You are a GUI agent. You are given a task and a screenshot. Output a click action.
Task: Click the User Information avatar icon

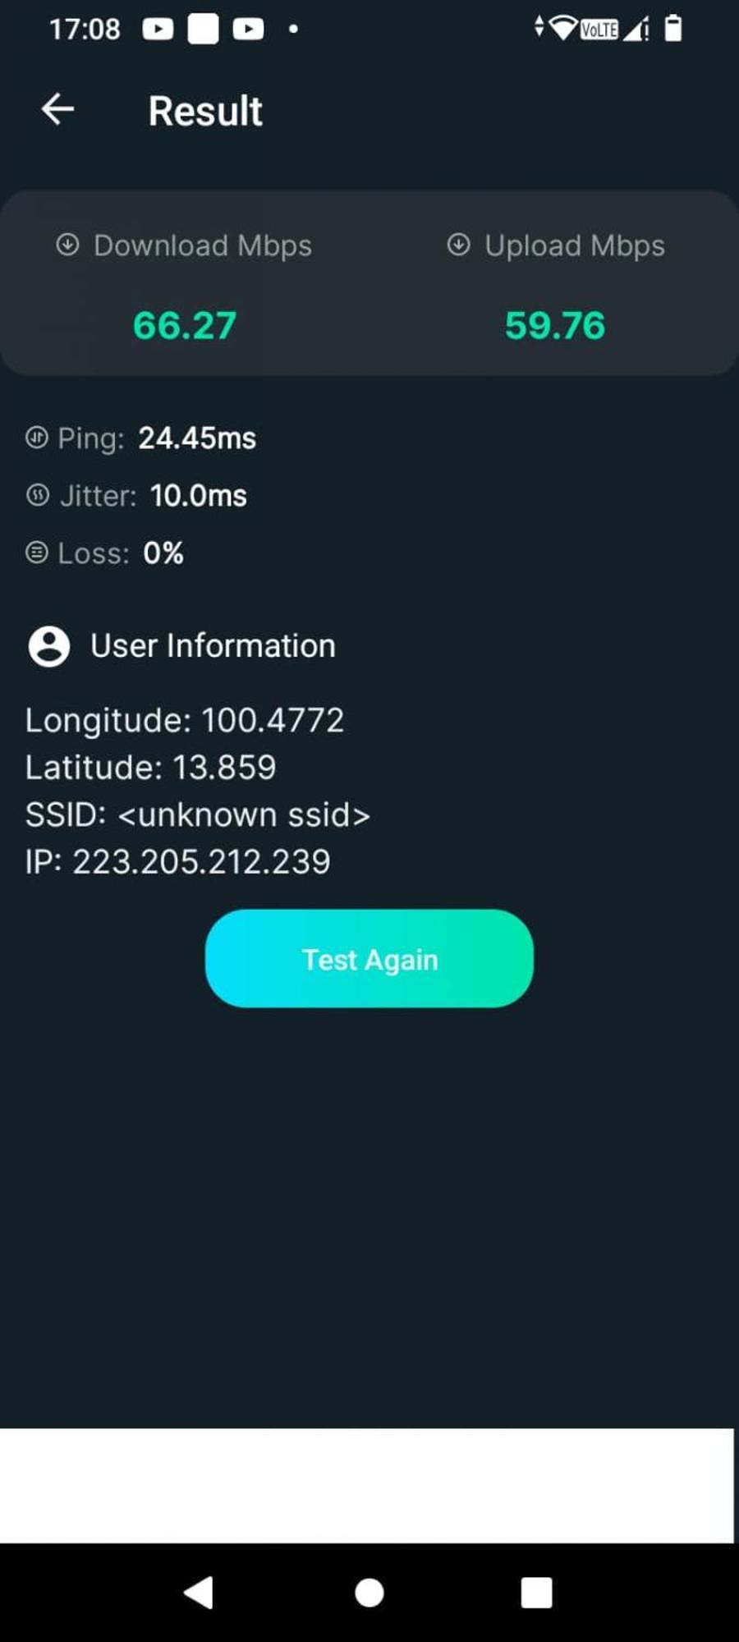(x=49, y=646)
